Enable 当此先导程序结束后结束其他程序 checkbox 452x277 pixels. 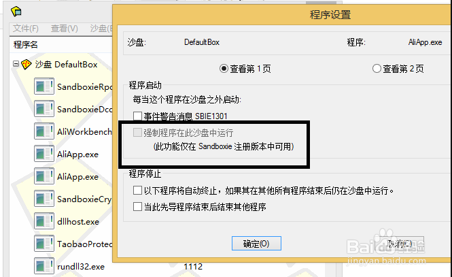[137, 207]
